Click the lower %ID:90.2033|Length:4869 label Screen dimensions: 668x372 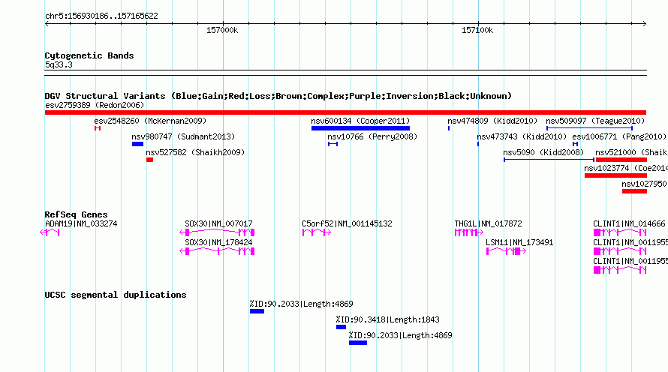(x=401, y=335)
